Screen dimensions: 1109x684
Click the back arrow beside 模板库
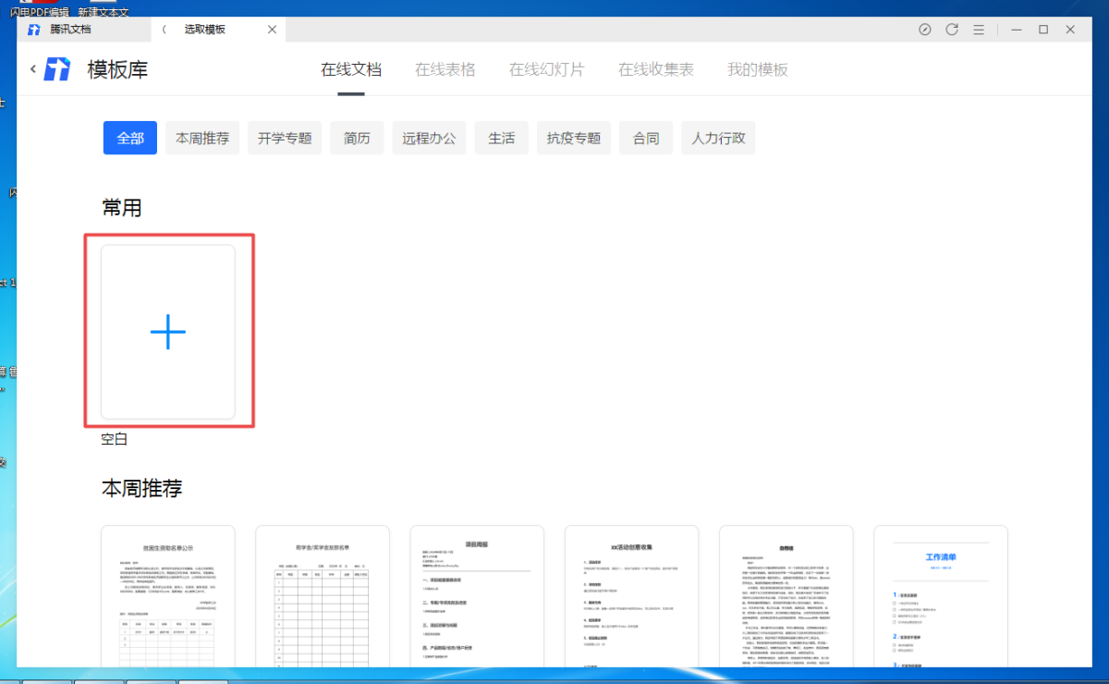click(33, 69)
